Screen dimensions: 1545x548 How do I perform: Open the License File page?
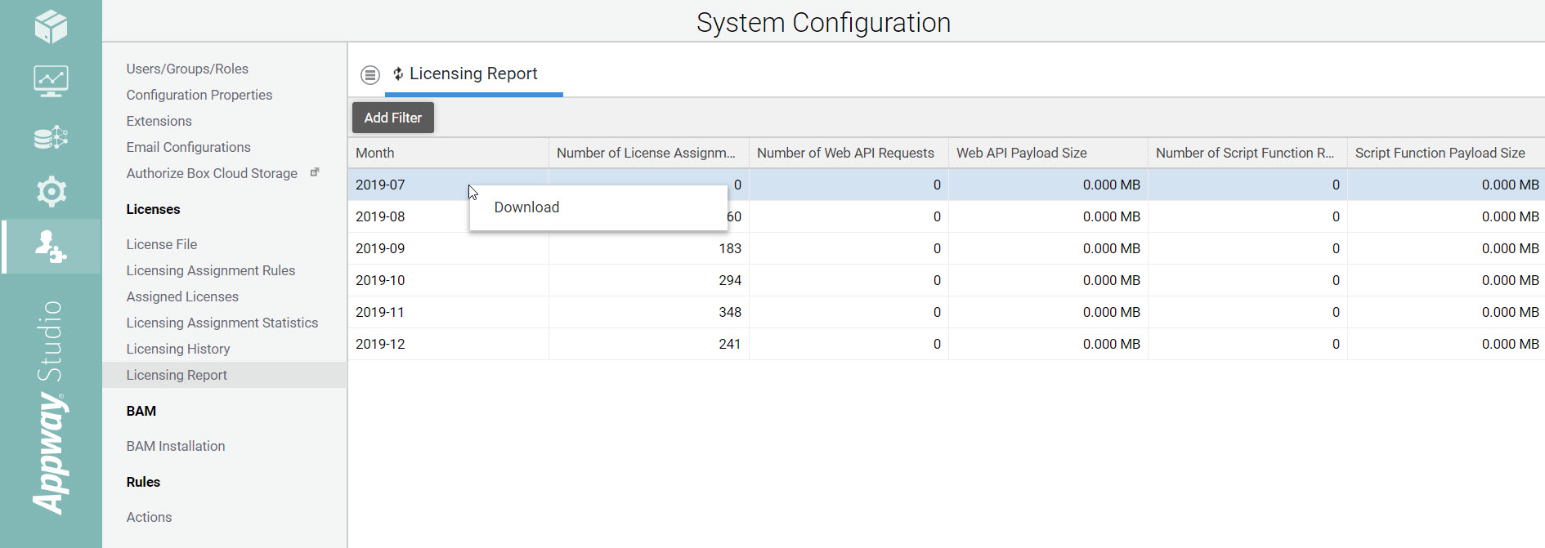[x=162, y=244]
